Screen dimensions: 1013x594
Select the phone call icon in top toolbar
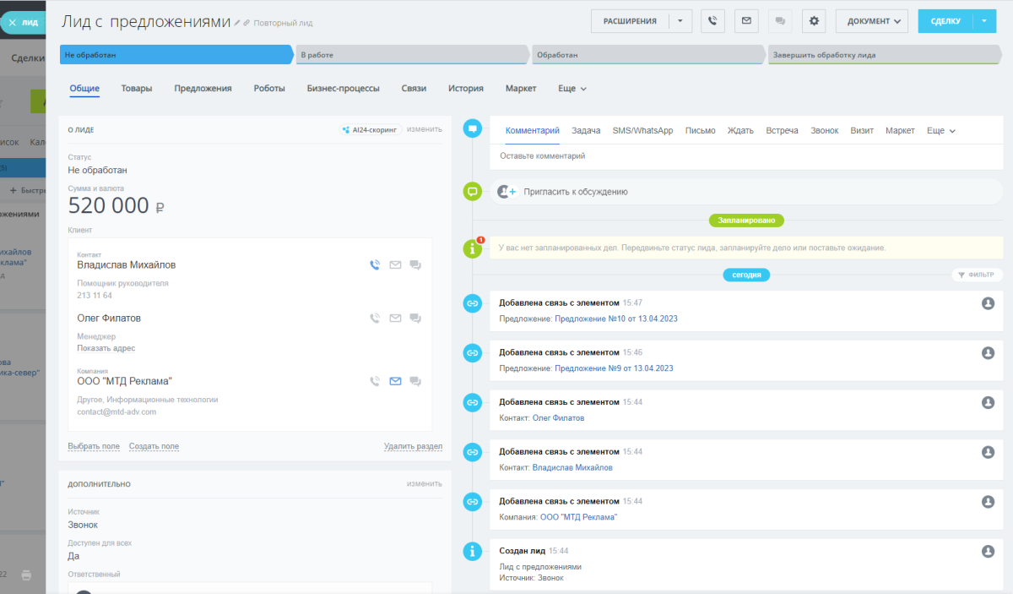[712, 20]
